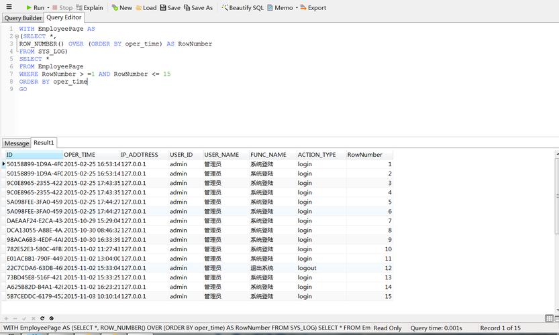Image resolution: width=559 pixels, height=335 pixels.
Task: Load a saved query file
Action: (x=146, y=7)
